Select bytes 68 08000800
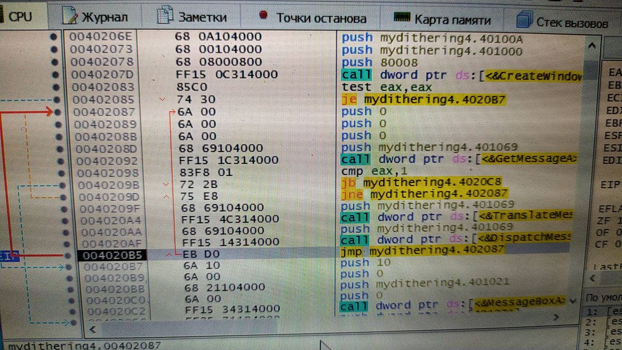 [x=219, y=62]
